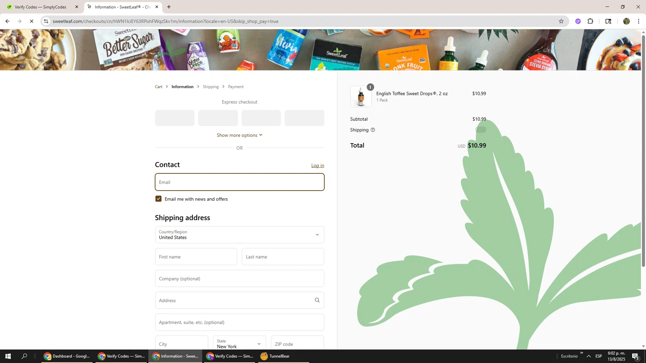Open the Country/Region dropdown
The height and width of the screenshot is (363, 646).
239,235
